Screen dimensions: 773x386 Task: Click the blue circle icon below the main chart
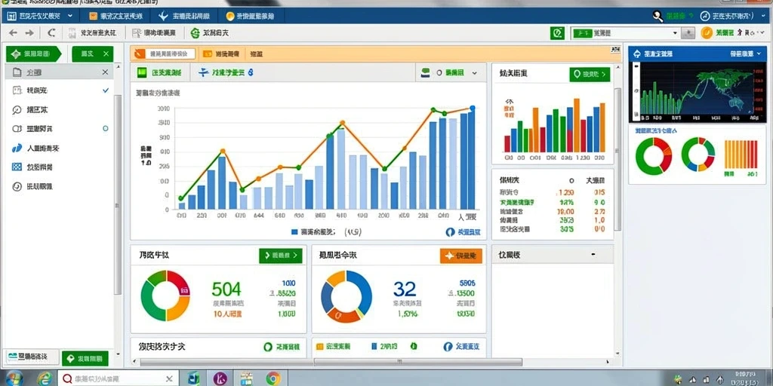click(x=450, y=232)
